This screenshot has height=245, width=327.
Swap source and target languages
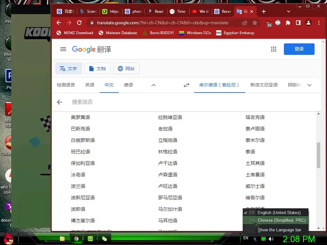[186, 85]
